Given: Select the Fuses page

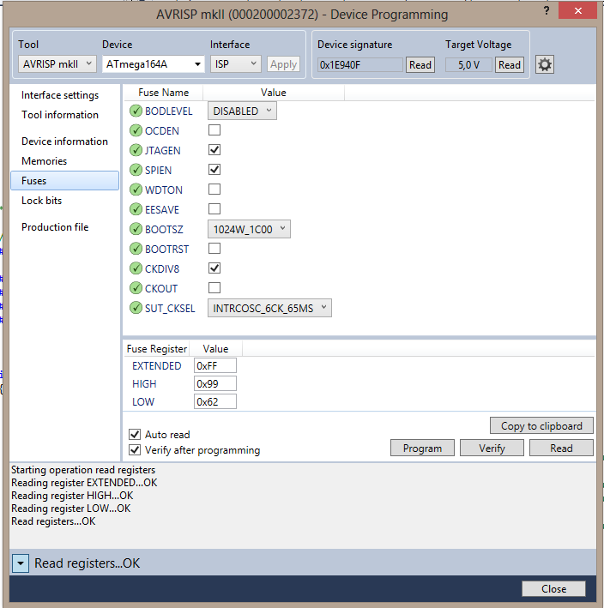Looking at the screenshot, I should pyautogui.click(x=65, y=181).
